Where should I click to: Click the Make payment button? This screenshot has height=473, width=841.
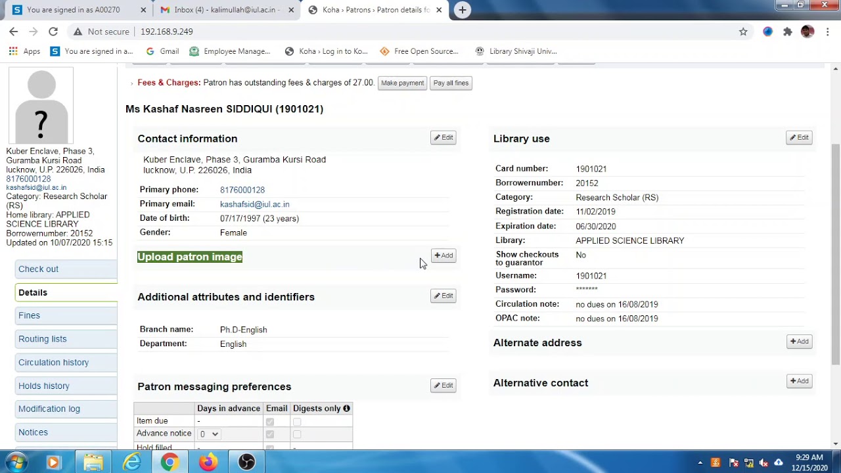[403, 83]
